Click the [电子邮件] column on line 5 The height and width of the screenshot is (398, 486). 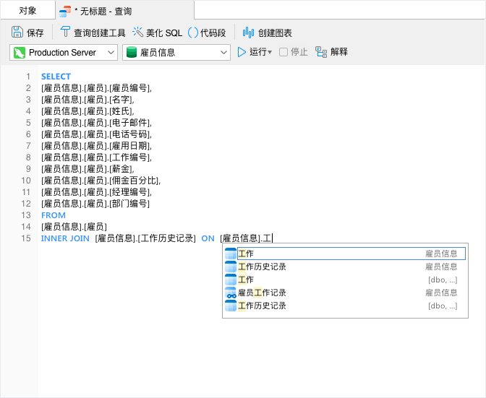point(129,123)
